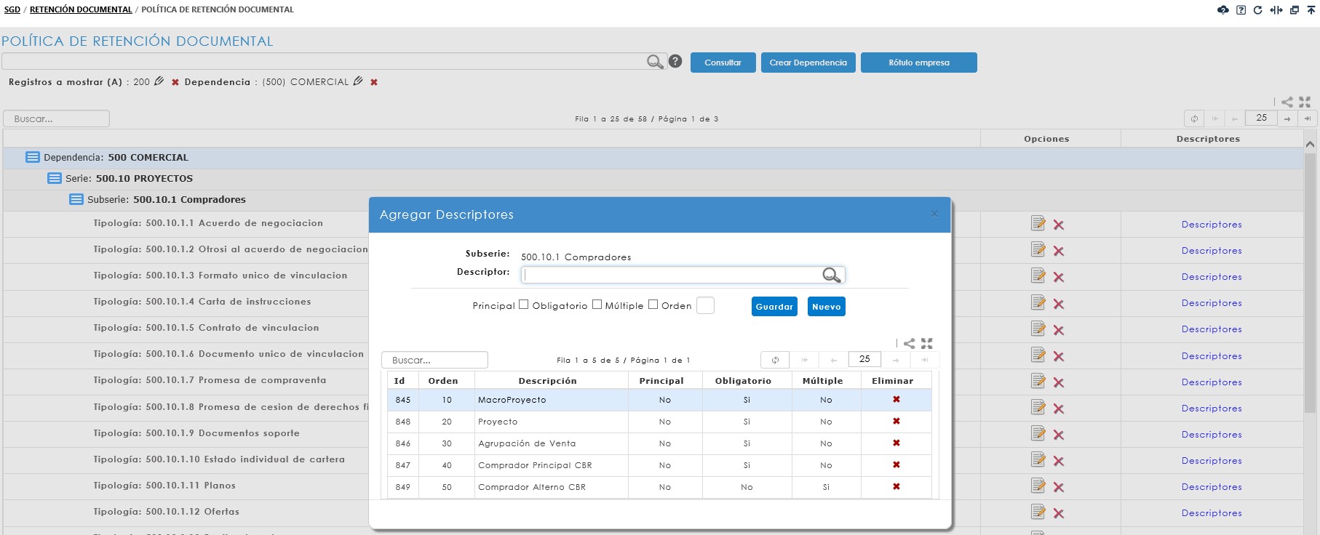The width and height of the screenshot is (1320, 535).
Task: Click the go-to-top arrow icon in top bar
Action: tap(1311, 9)
